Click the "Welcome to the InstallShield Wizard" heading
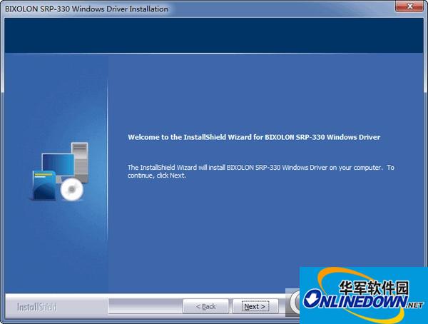This screenshot has width=428, height=324. coord(254,137)
